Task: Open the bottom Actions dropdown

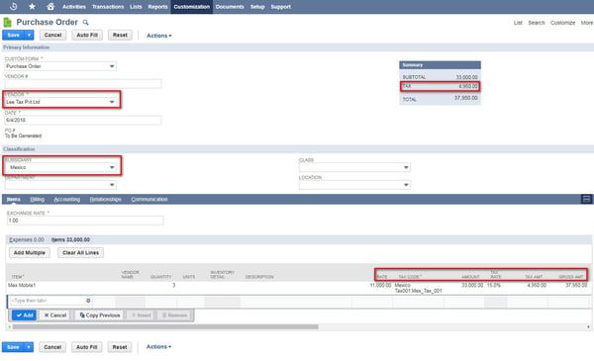Action: 158,346
